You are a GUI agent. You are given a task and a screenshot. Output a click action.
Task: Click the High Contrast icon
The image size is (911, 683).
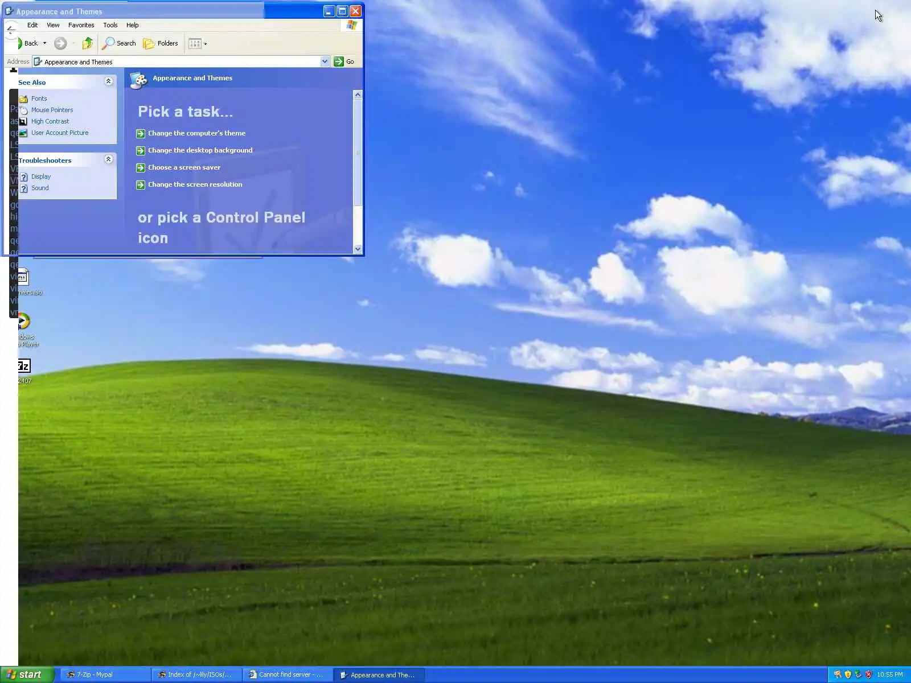23,122
